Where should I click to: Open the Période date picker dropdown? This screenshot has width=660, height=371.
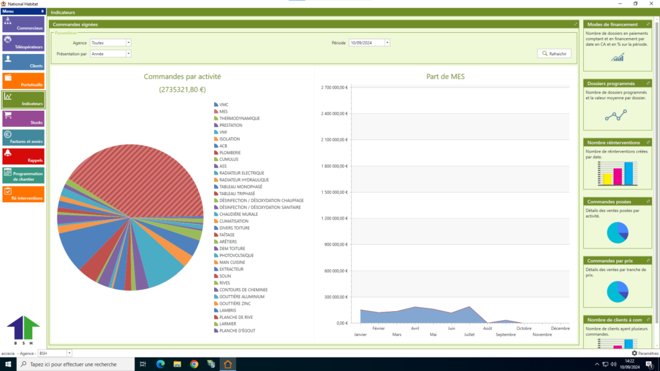tap(387, 43)
